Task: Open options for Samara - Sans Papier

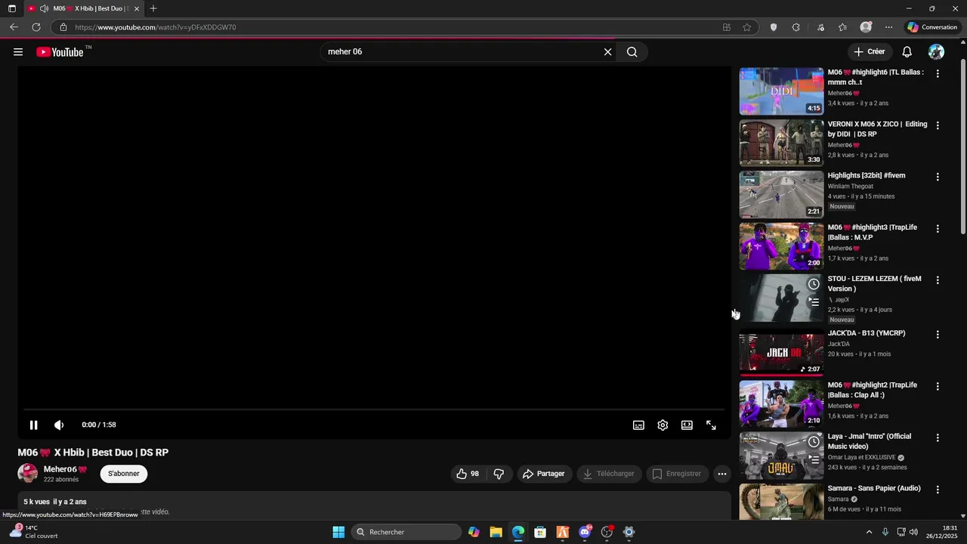Action: (x=938, y=490)
